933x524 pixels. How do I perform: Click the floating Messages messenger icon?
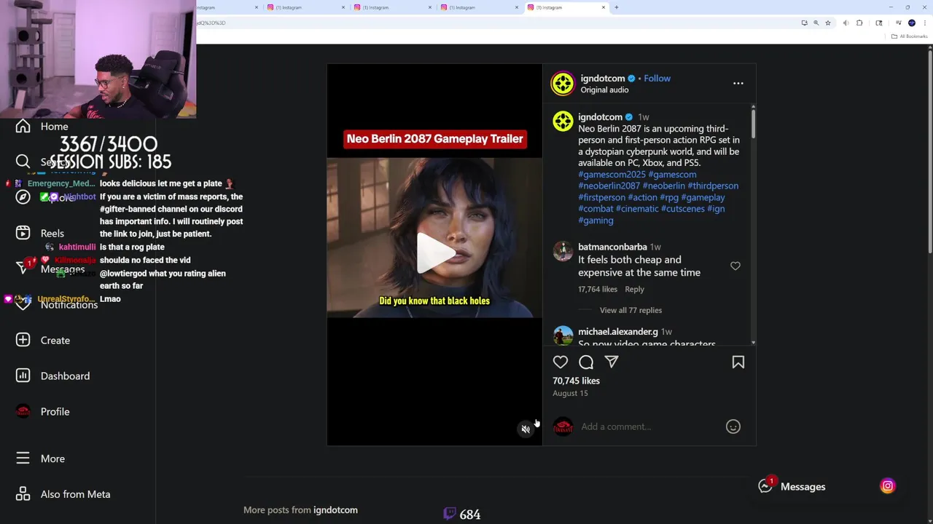pos(765,485)
